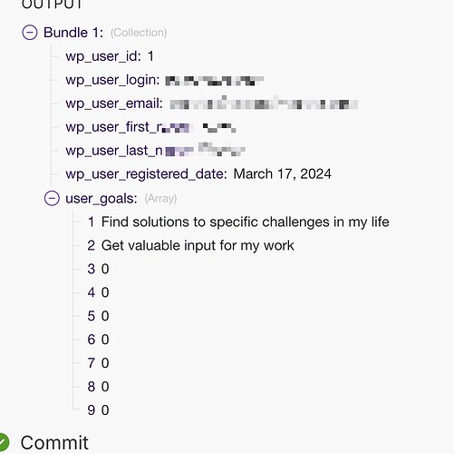Click the wp_user_first_name row
Image resolution: width=454 pixels, height=454 pixels.
click(150, 127)
